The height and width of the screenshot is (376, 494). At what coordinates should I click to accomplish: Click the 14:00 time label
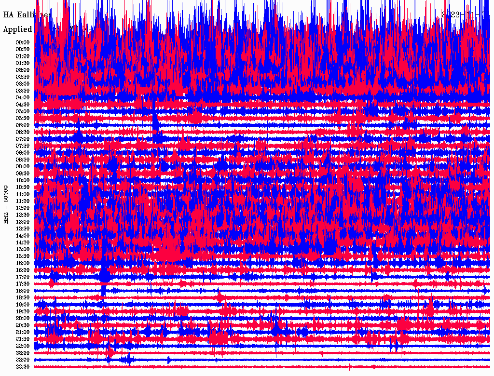tap(23, 236)
